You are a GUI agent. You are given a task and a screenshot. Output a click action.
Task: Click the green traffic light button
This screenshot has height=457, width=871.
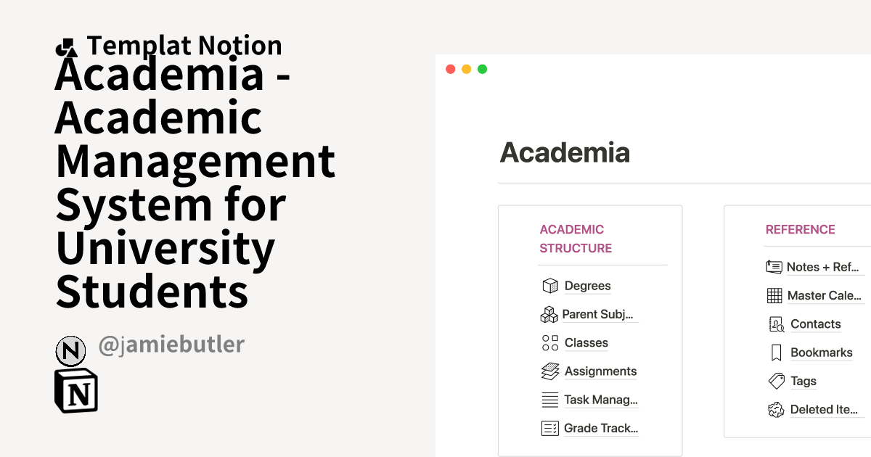point(481,69)
